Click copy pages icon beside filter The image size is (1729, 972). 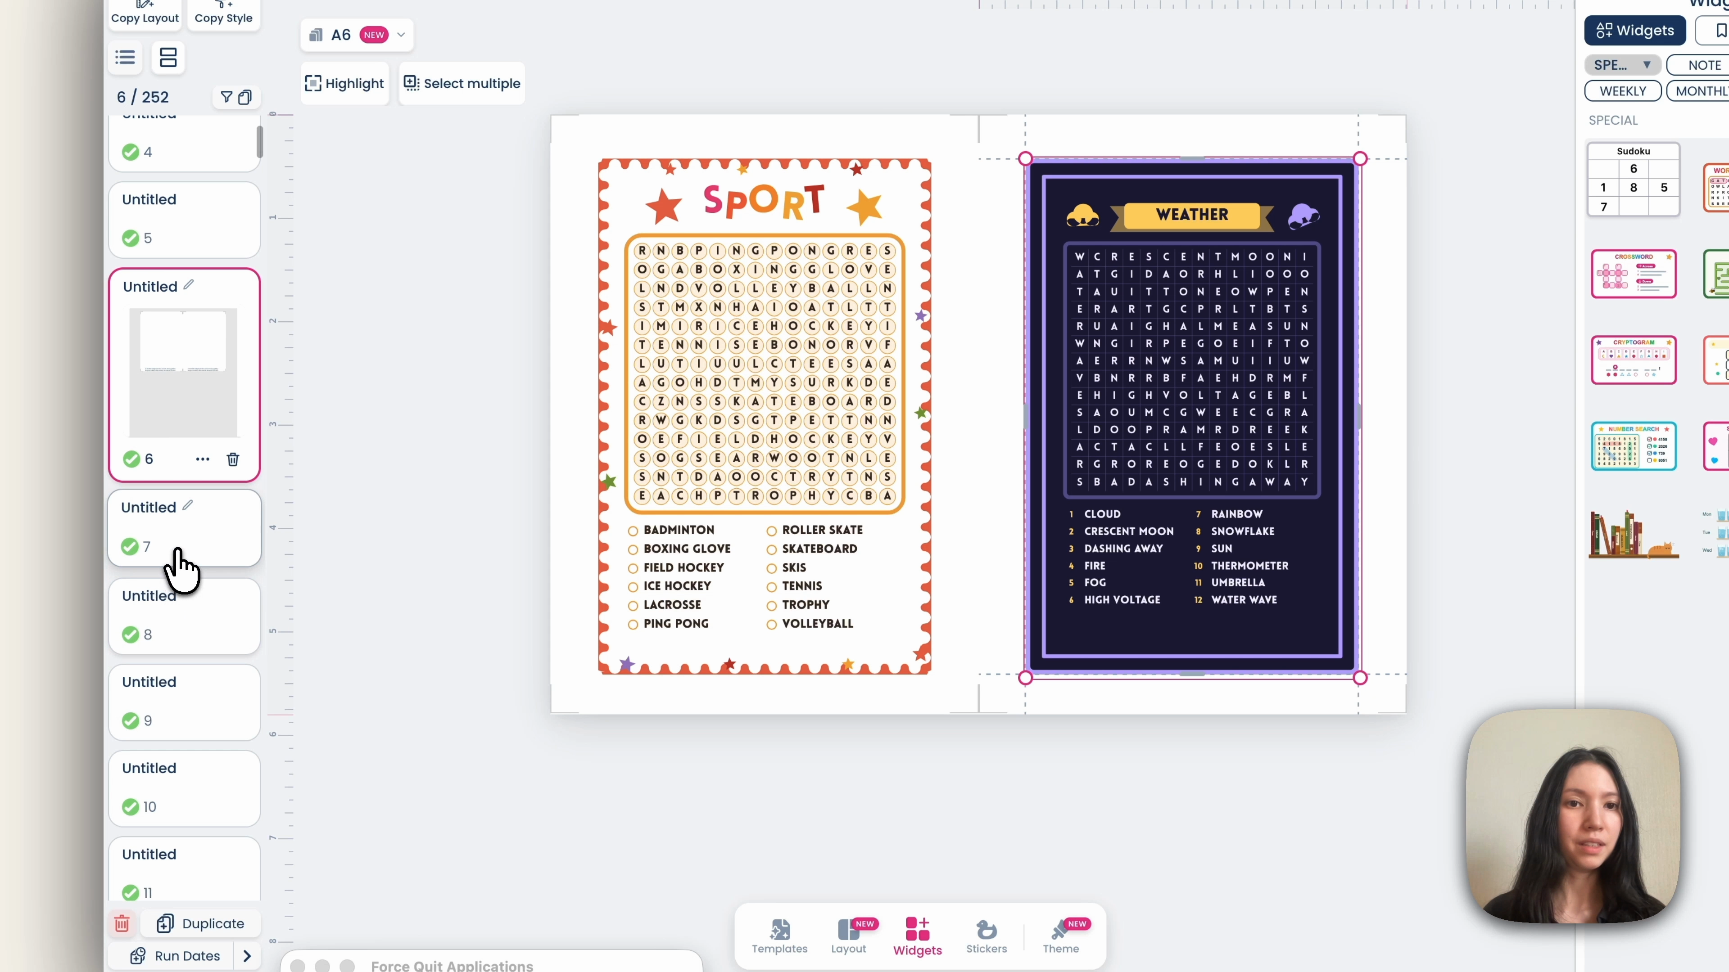[x=245, y=97]
